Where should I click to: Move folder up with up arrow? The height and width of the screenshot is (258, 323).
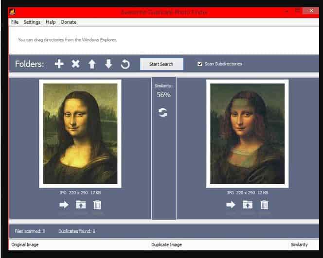pyautogui.click(x=92, y=64)
